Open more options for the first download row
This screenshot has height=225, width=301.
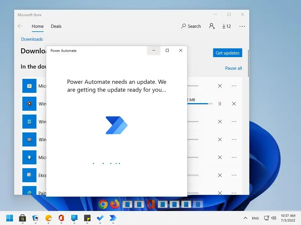[x=234, y=86]
